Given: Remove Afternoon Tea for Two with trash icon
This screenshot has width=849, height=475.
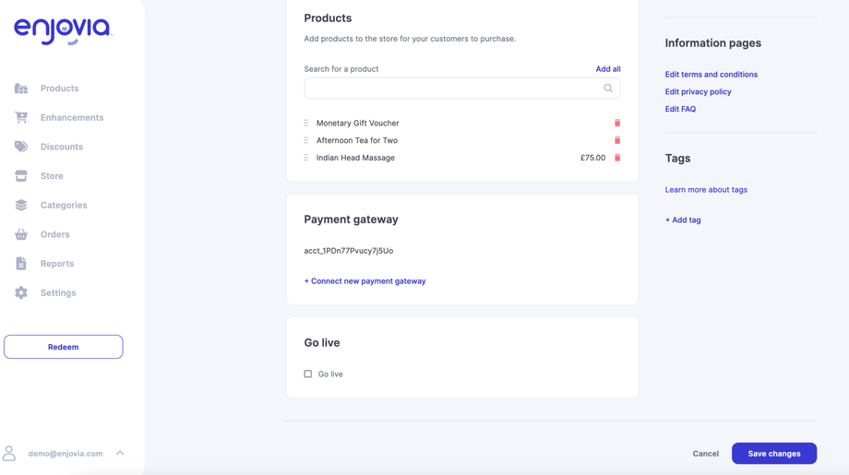Looking at the screenshot, I should (x=617, y=140).
